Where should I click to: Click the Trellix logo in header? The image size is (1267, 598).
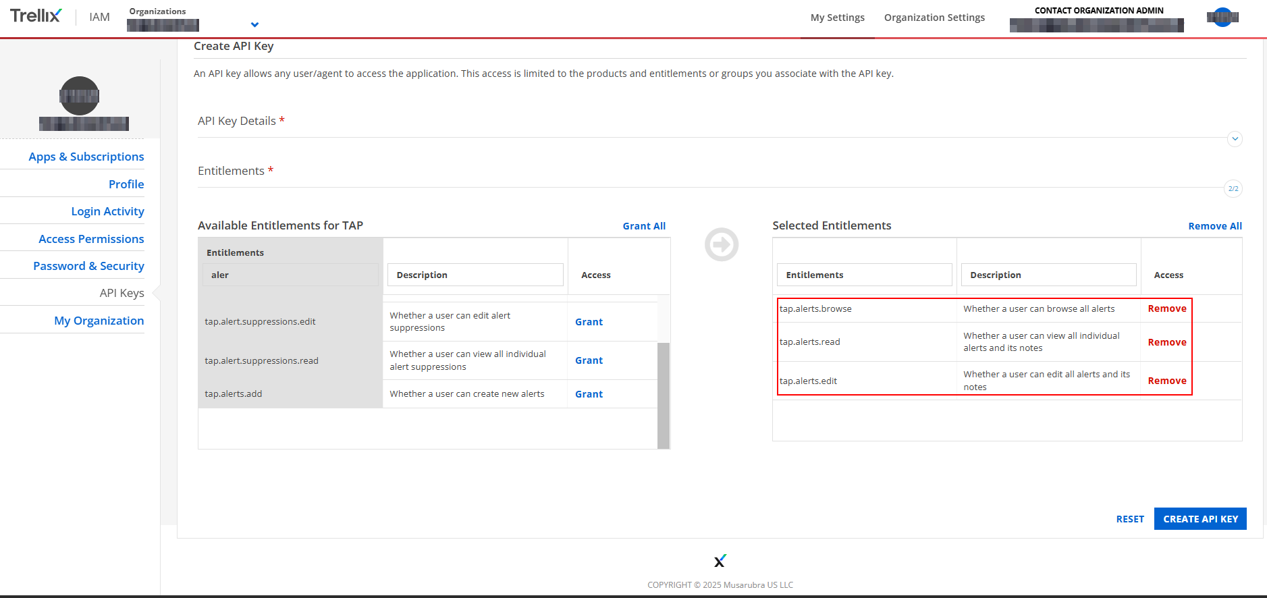click(x=36, y=16)
